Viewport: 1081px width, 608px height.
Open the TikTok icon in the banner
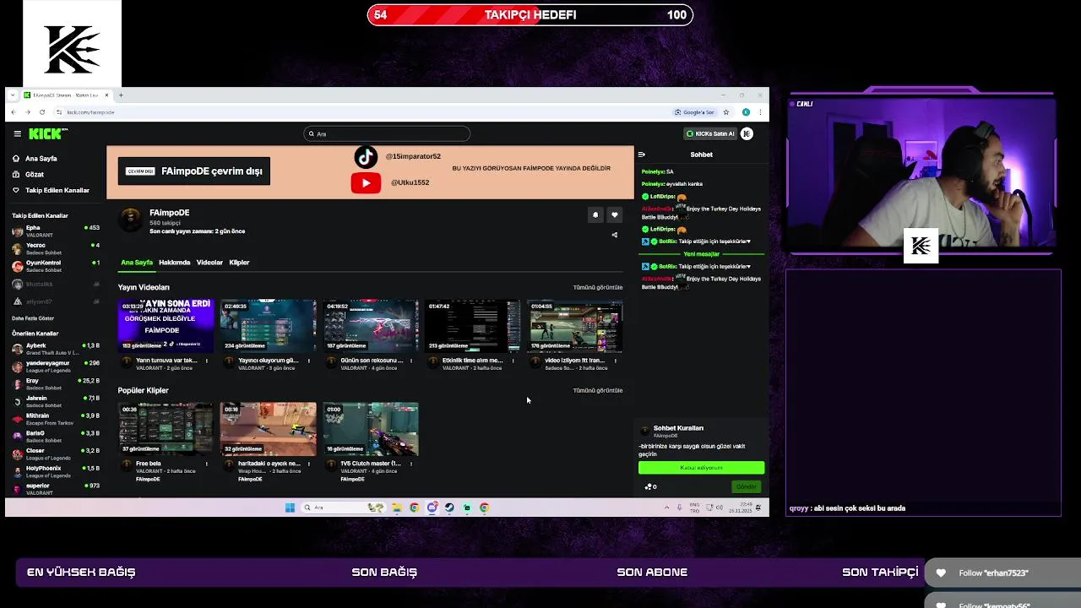[366, 157]
